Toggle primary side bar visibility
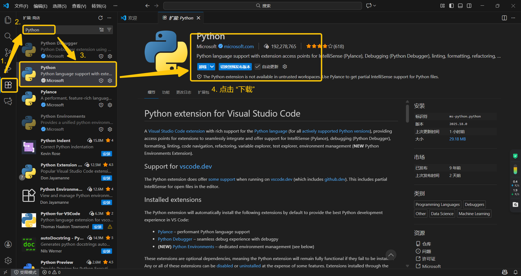521x276 pixels. pos(451,6)
